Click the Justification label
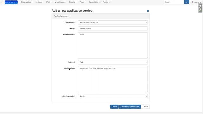The width and height of the screenshot is (203, 114). (69, 68)
